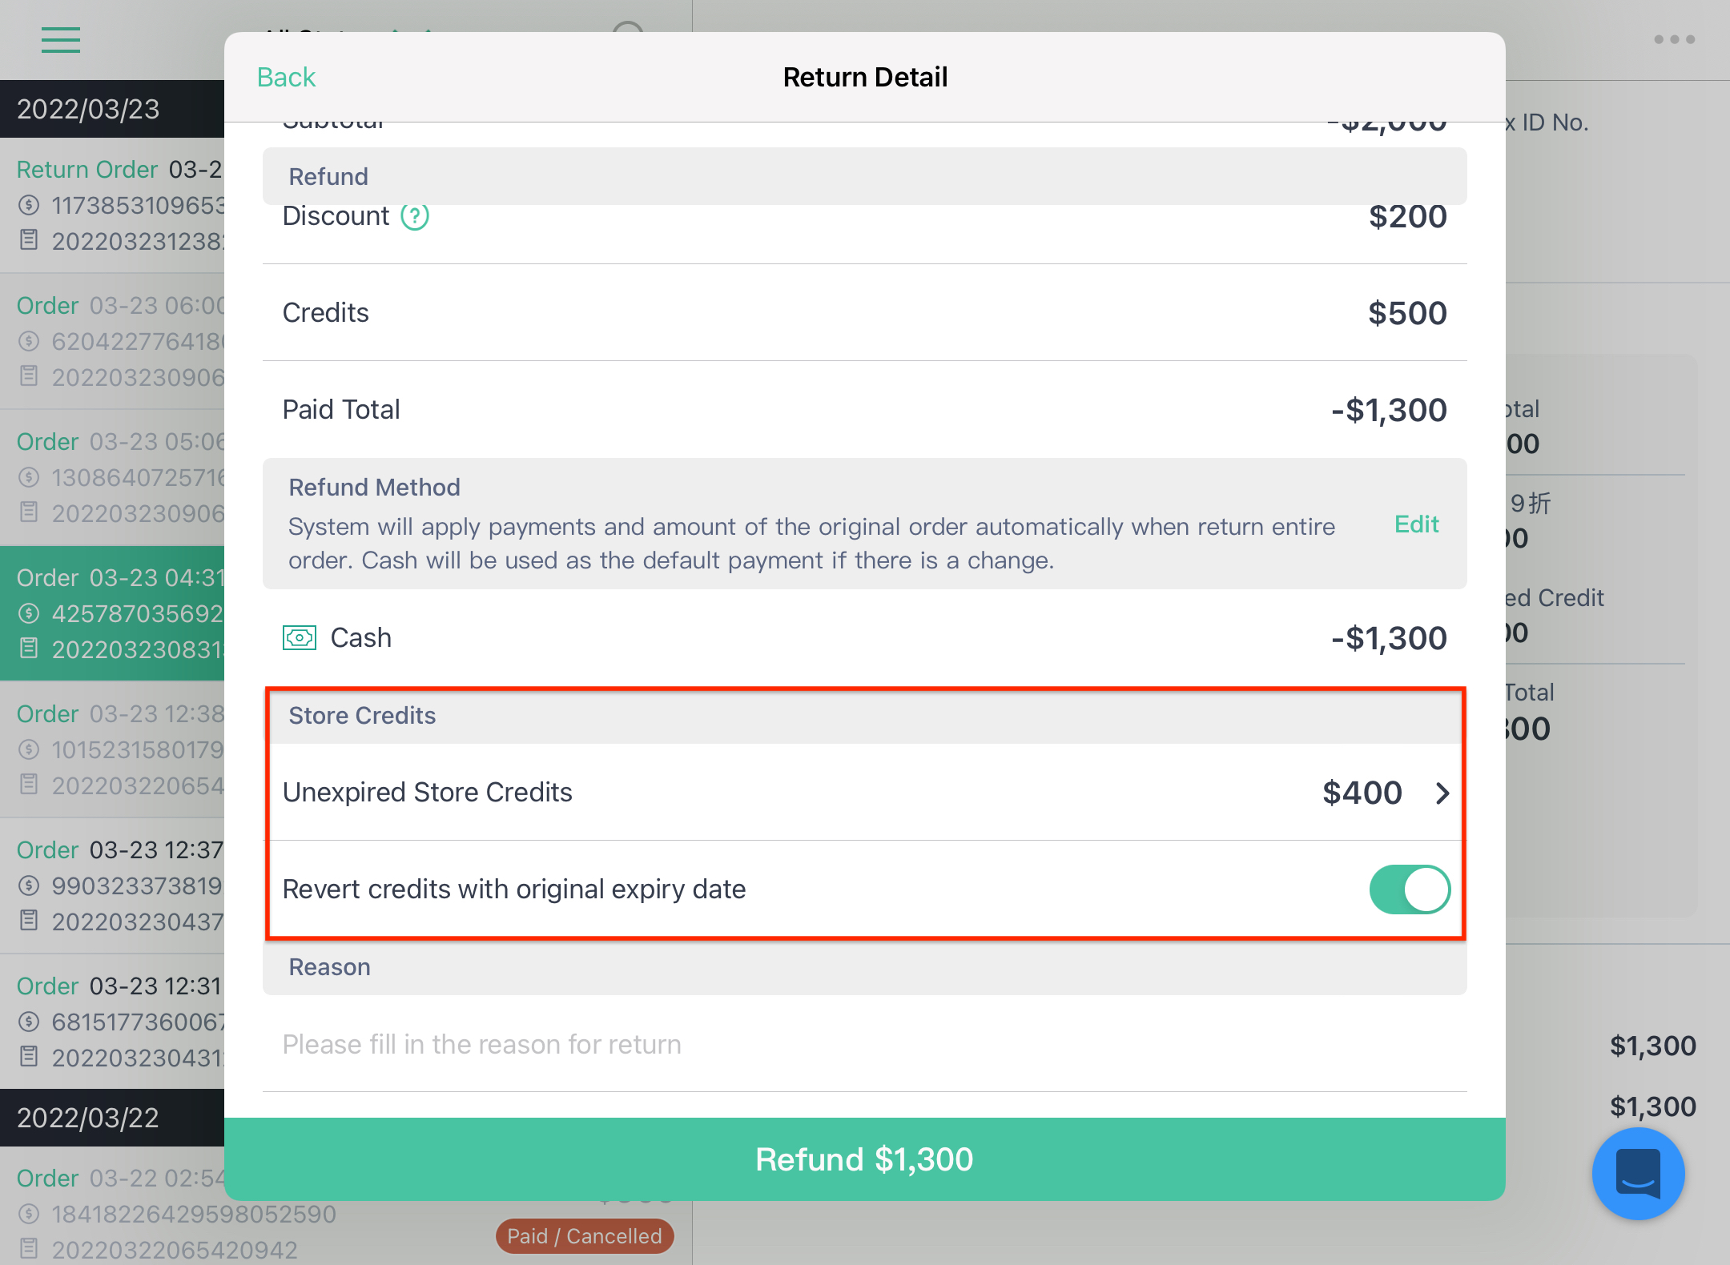Click the Discount help question mark icon
This screenshot has height=1265, width=1730.
pos(415,216)
